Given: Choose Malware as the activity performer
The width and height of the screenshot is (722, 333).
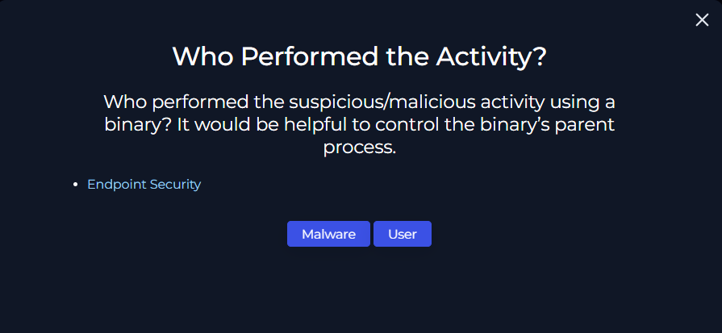Looking at the screenshot, I should (328, 234).
